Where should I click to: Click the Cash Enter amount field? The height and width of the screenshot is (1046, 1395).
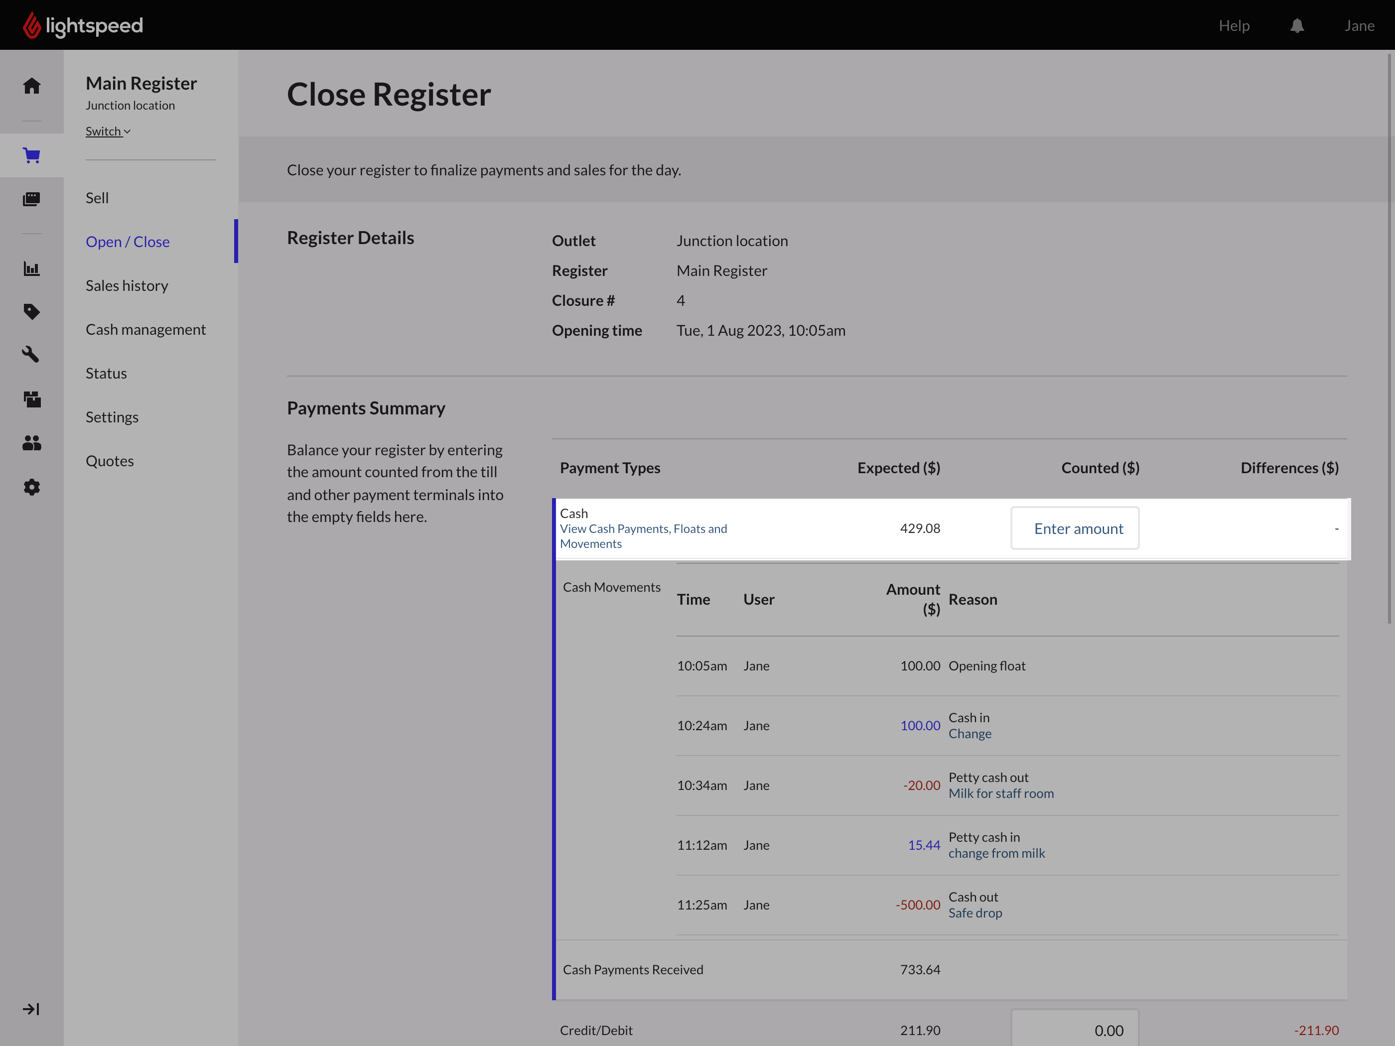(x=1075, y=528)
